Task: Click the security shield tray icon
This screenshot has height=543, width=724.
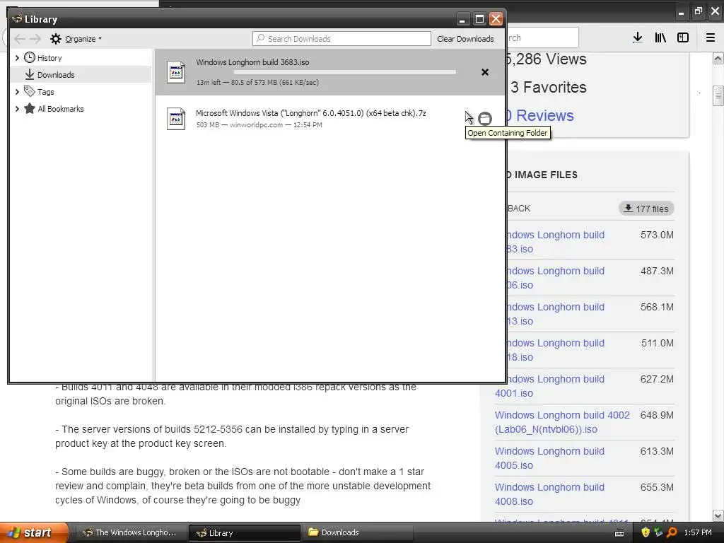Action: coord(645,532)
